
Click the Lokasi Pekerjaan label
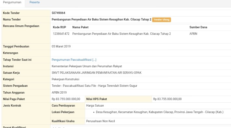coord(63,112)
